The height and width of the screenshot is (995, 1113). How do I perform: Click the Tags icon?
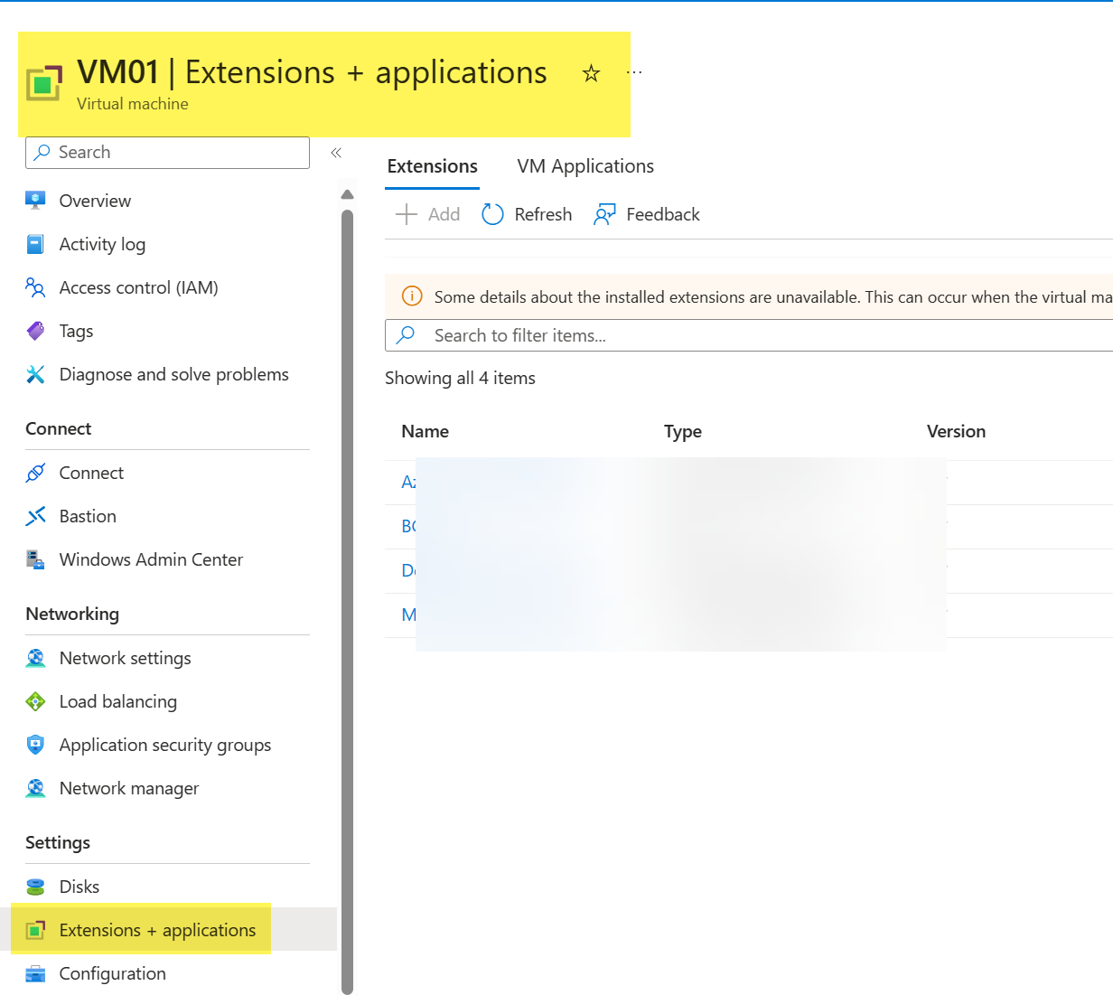35,330
